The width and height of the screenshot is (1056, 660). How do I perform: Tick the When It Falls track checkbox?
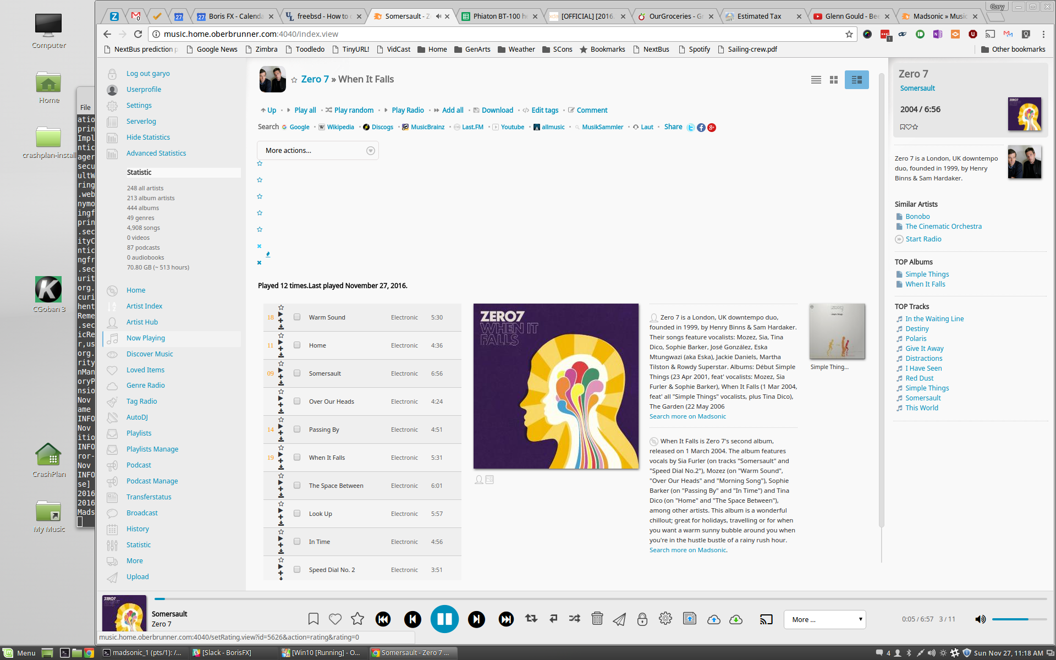297,458
